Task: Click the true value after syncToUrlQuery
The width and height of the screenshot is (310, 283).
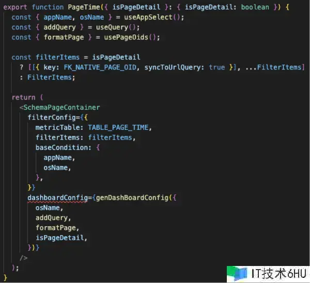Action: (x=217, y=68)
